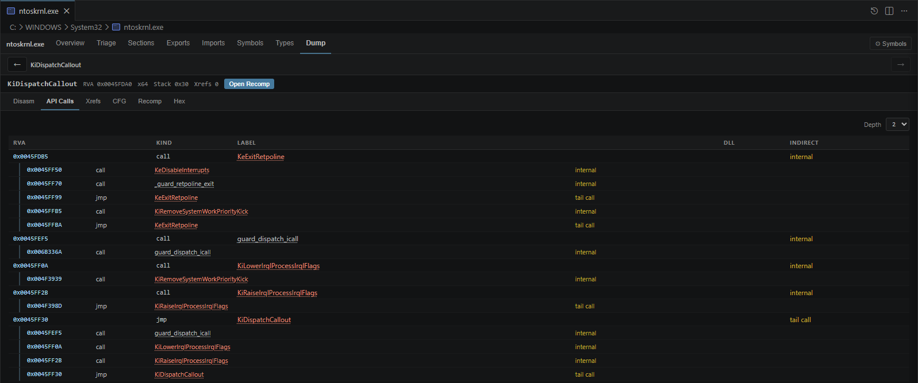918x383 pixels.
Task: Follow the KeExitRetpoline top-level call link
Action: coord(261,157)
